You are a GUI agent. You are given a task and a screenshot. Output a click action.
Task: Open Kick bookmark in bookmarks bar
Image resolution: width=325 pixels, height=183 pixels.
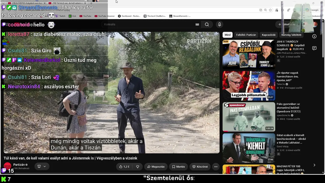click(x=72, y=16)
